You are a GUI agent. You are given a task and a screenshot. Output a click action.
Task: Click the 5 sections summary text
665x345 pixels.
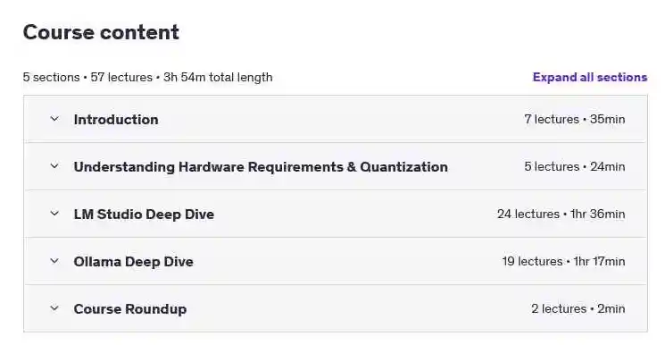click(x=51, y=78)
